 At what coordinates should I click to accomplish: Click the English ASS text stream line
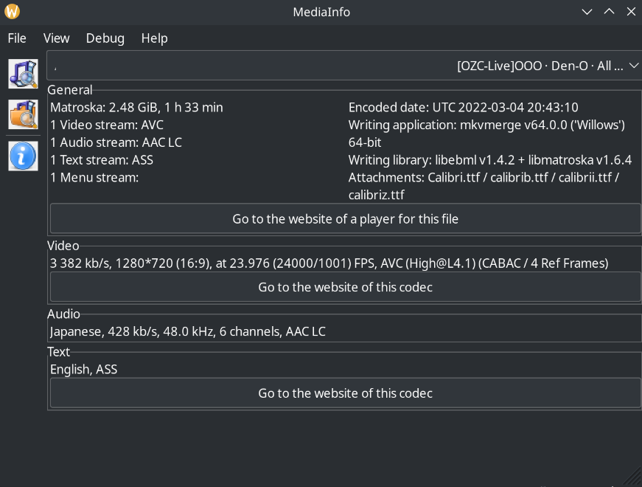pyautogui.click(x=83, y=369)
